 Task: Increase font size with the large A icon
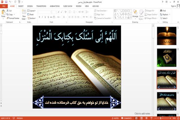pos(59,12)
